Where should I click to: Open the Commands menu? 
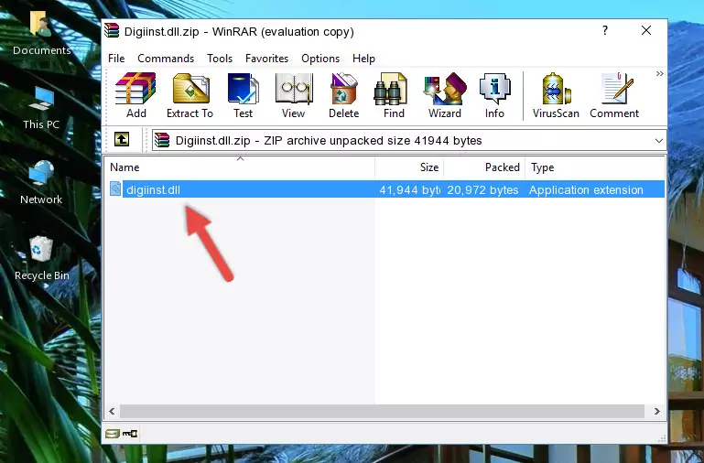(x=166, y=59)
